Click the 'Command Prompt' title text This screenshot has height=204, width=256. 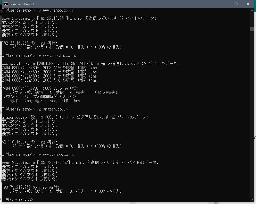tap(22, 4)
